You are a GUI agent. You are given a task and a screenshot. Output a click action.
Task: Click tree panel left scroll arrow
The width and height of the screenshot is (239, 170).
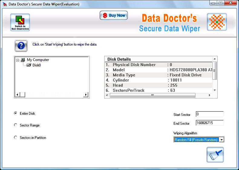coord(17,95)
